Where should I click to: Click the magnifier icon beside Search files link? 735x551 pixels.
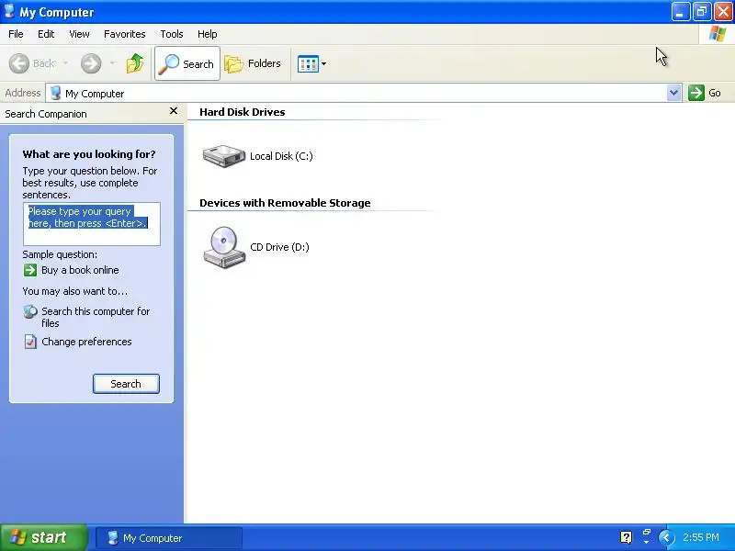click(30, 311)
